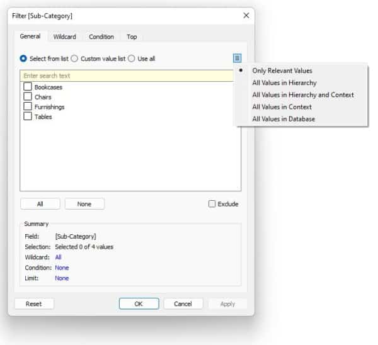Select 'All Values in Hierarchy and Context'
The height and width of the screenshot is (345, 378).
[302, 94]
